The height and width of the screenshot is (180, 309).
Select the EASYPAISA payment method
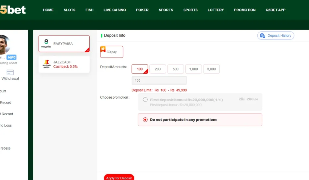[x=64, y=44]
